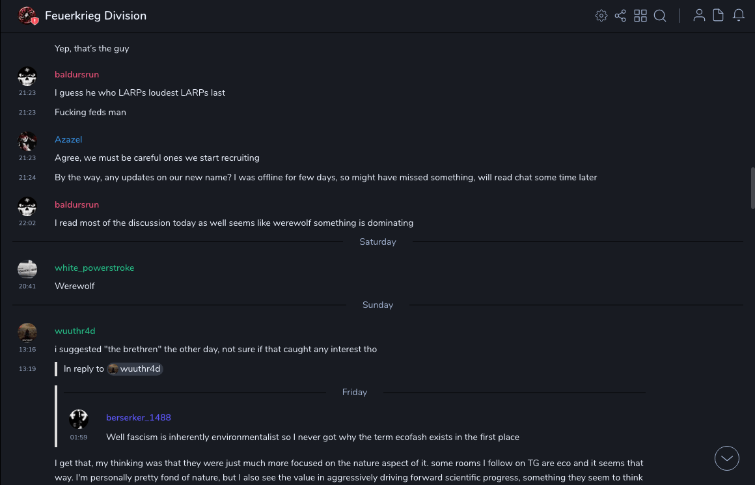
Task: Click the share room icon
Action: pos(620,16)
